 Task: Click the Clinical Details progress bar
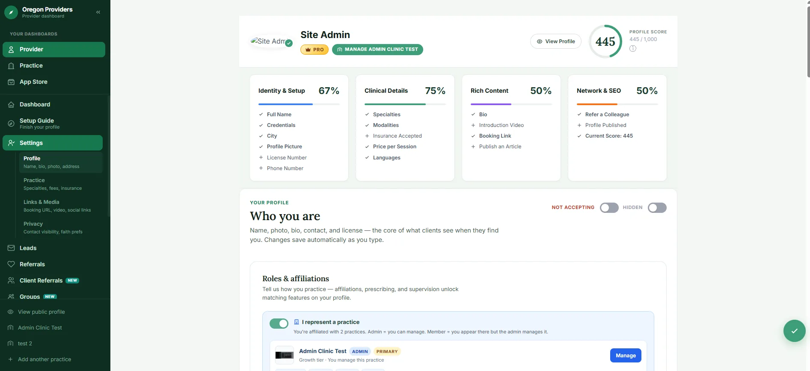point(405,104)
